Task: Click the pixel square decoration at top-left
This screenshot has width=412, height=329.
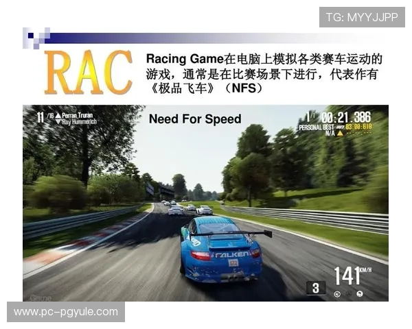Action: (x=34, y=38)
